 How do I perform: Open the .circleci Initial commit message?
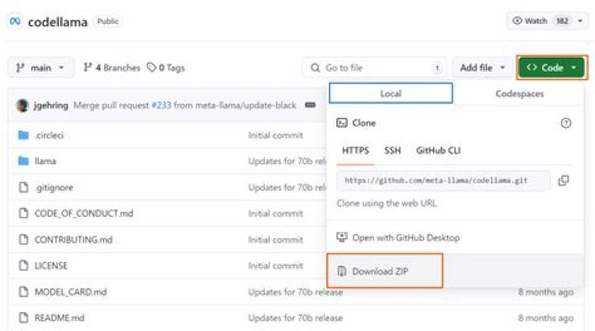(275, 135)
